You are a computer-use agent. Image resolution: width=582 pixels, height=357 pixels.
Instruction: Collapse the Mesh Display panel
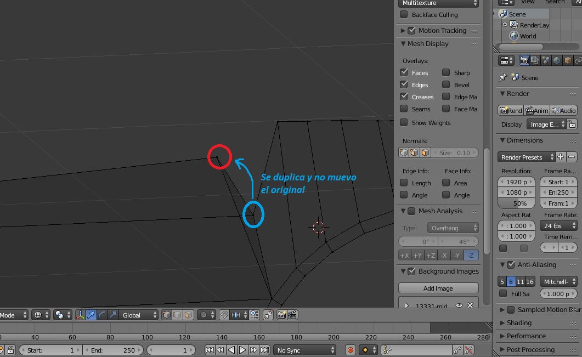coord(403,44)
